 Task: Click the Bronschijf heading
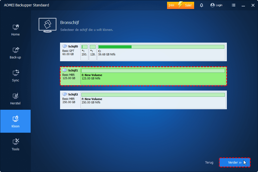69,22
